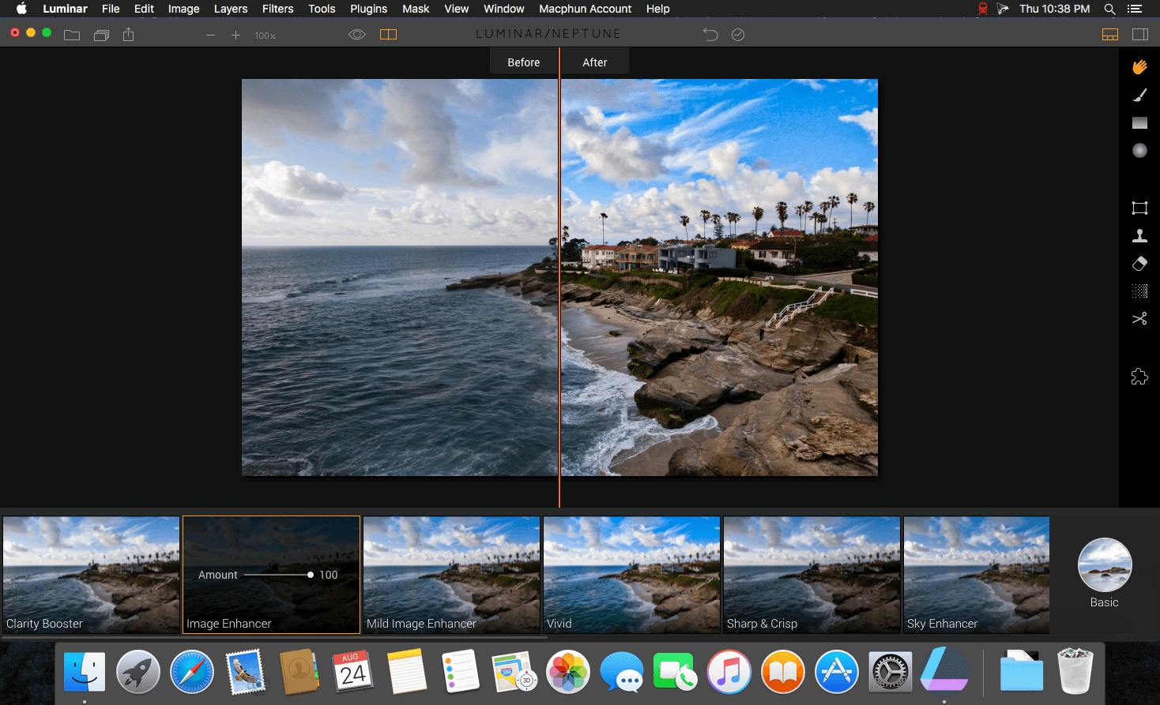This screenshot has height=705, width=1160.
Task: Zoom in with the plus button
Action: 235,36
